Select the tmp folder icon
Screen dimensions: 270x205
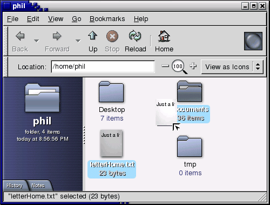pyautogui.click(x=190, y=147)
